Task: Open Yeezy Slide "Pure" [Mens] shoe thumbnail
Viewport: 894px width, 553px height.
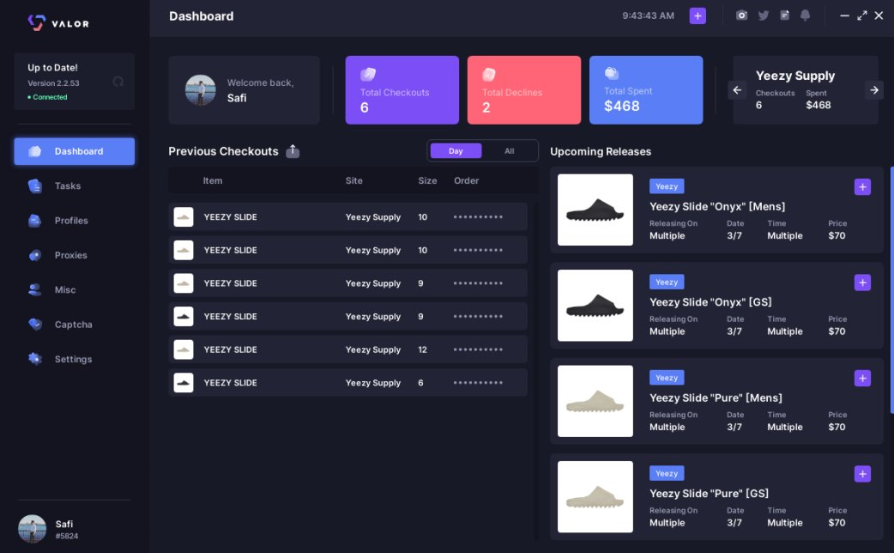Action: click(595, 401)
